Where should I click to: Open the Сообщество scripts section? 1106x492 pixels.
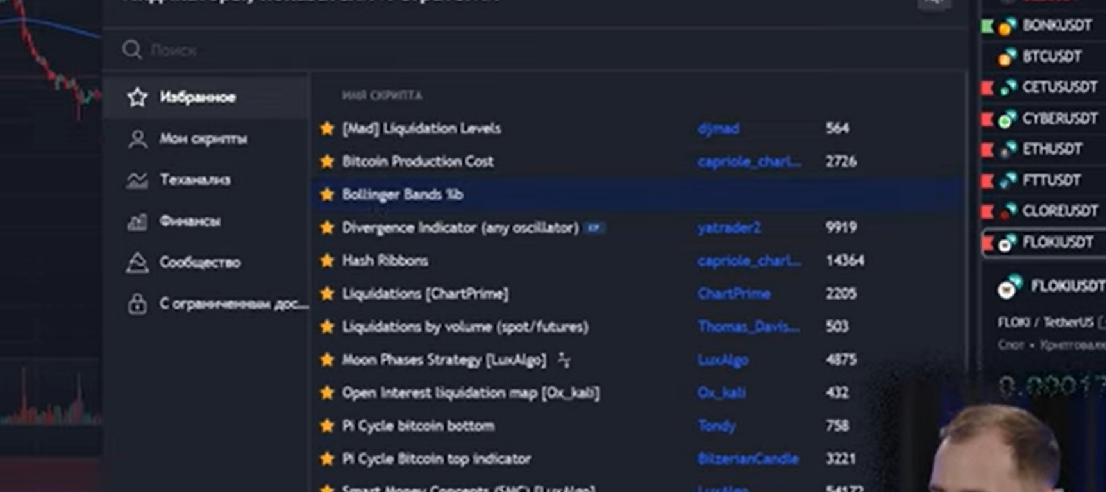(x=199, y=262)
